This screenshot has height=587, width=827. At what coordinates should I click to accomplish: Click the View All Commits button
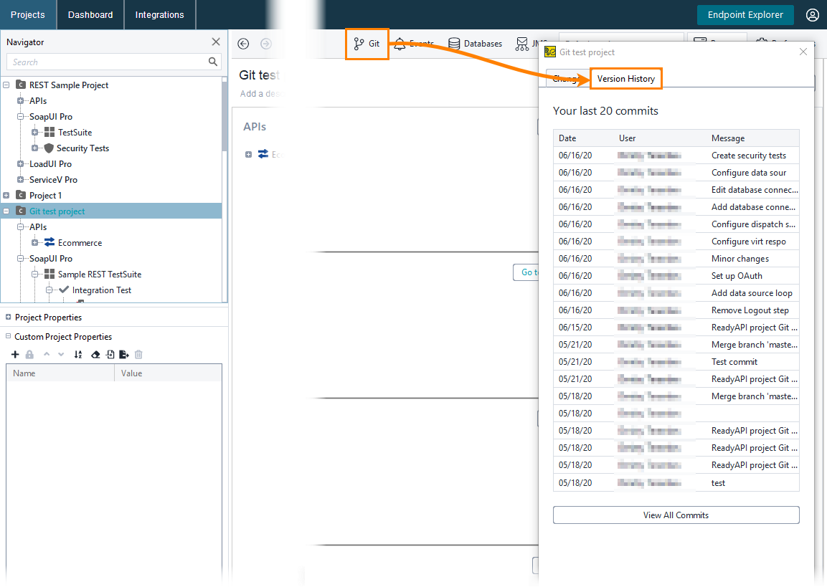[676, 515]
